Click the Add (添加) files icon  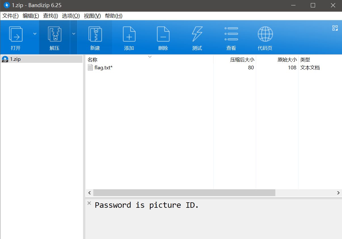click(x=129, y=34)
